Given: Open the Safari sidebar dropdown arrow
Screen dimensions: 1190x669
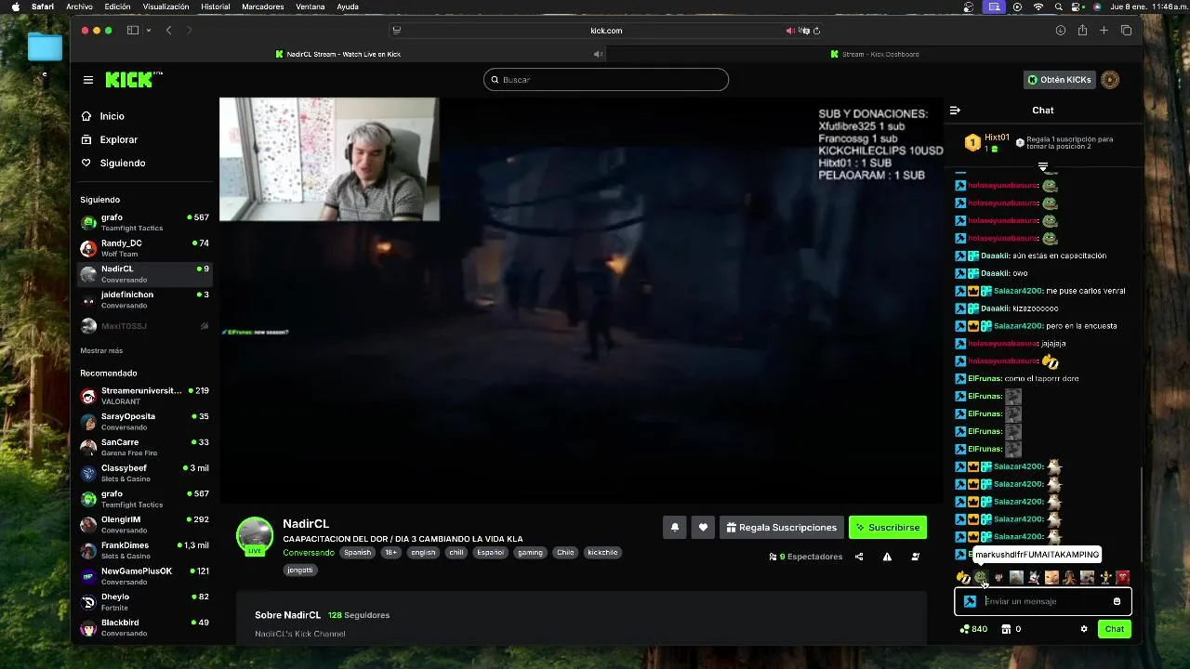Looking at the screenshot, I should [148, 31].
